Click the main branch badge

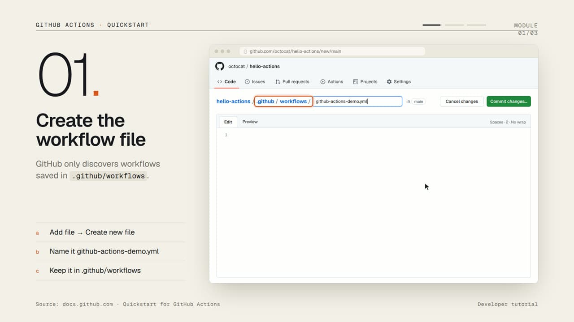coord(418,102)
